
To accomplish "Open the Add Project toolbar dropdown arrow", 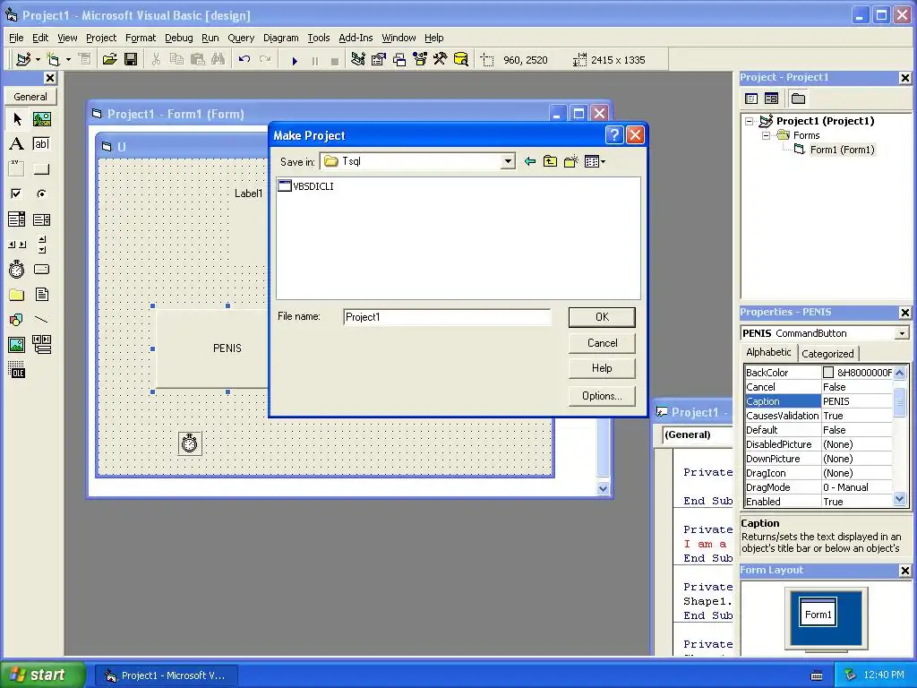I will pyautogui.click(x=38, y=60).
